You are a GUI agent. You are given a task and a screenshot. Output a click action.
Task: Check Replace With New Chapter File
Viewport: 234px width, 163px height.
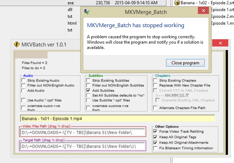155,85
